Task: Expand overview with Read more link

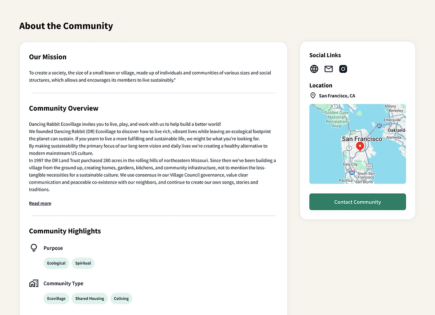Action: pyautogui.click(x=40, y=203)
